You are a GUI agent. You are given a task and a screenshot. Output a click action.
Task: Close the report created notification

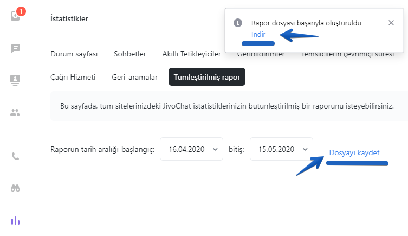[391, 23]
